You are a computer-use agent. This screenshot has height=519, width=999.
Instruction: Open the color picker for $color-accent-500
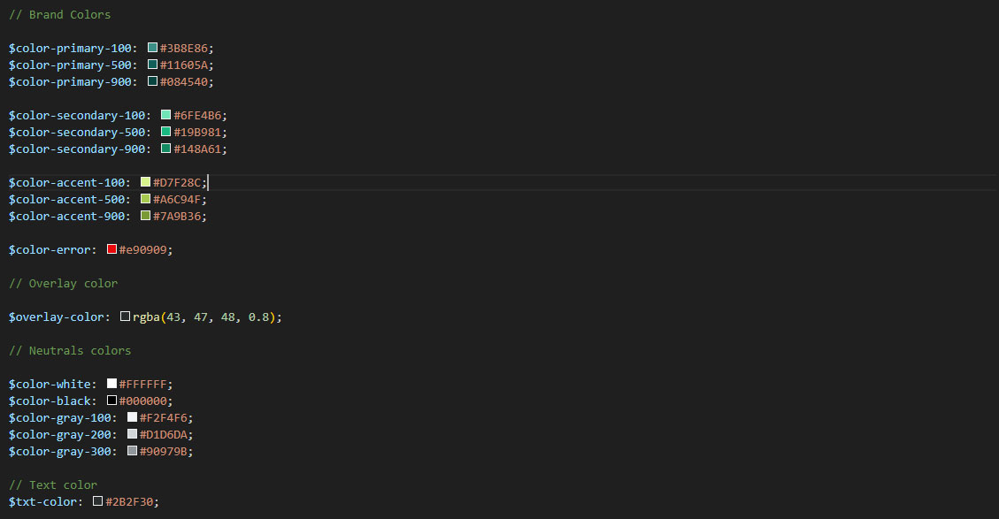(146, 199)
